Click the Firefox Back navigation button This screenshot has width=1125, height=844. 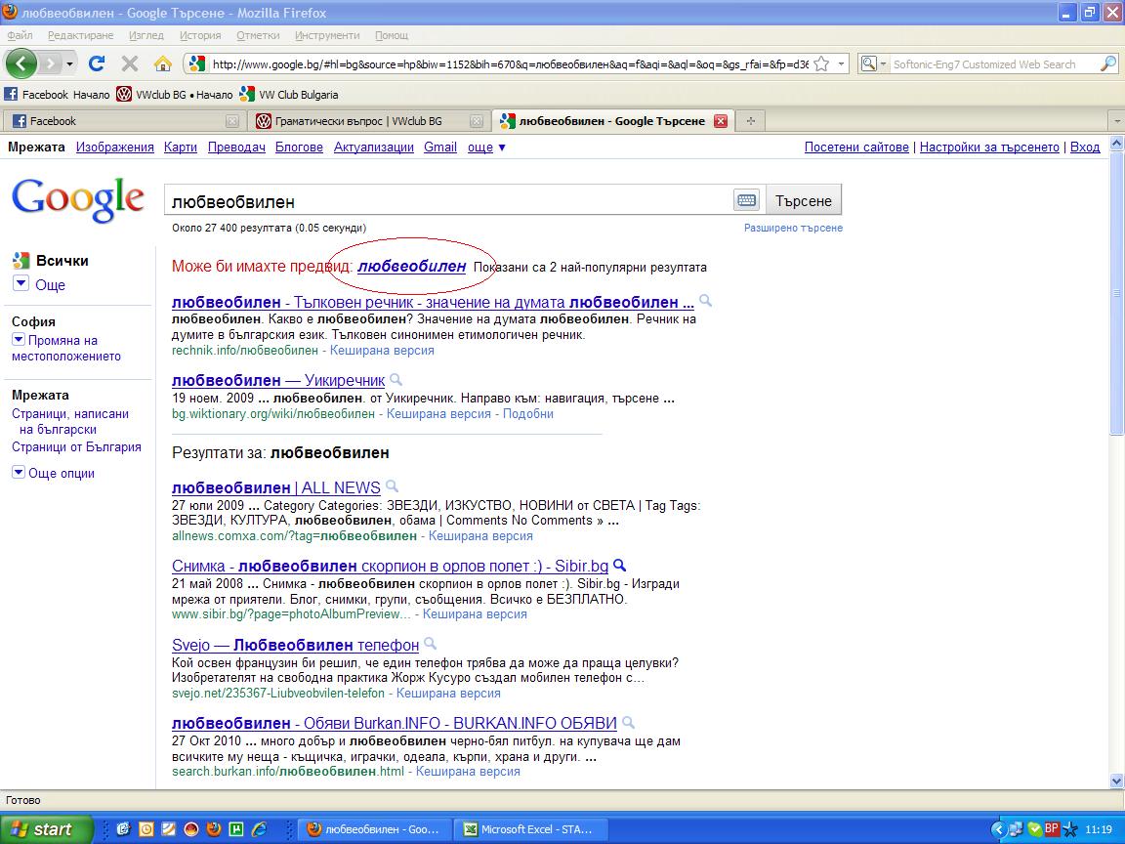coord(21,63)
